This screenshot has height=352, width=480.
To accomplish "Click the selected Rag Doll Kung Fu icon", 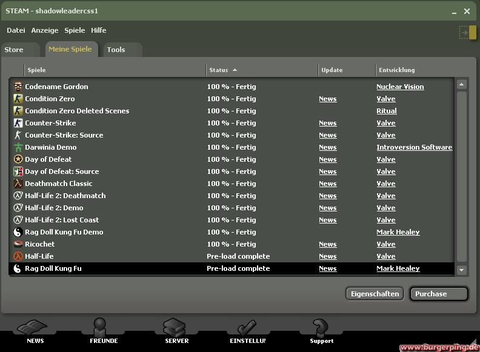I will click(18, 268).
